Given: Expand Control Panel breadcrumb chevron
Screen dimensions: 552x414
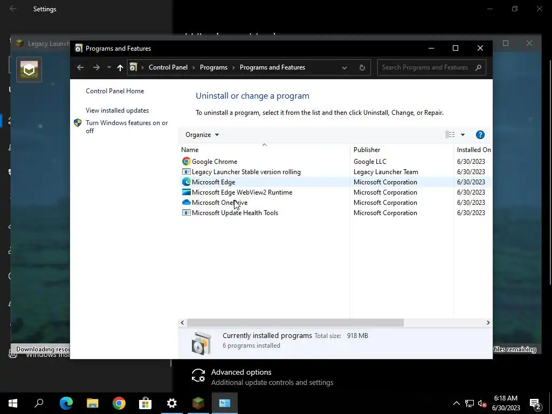Looking at the screenshot, I should tap(194, 67).
